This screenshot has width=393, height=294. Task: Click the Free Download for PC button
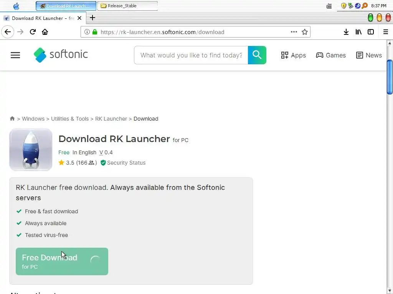point(62,261)
